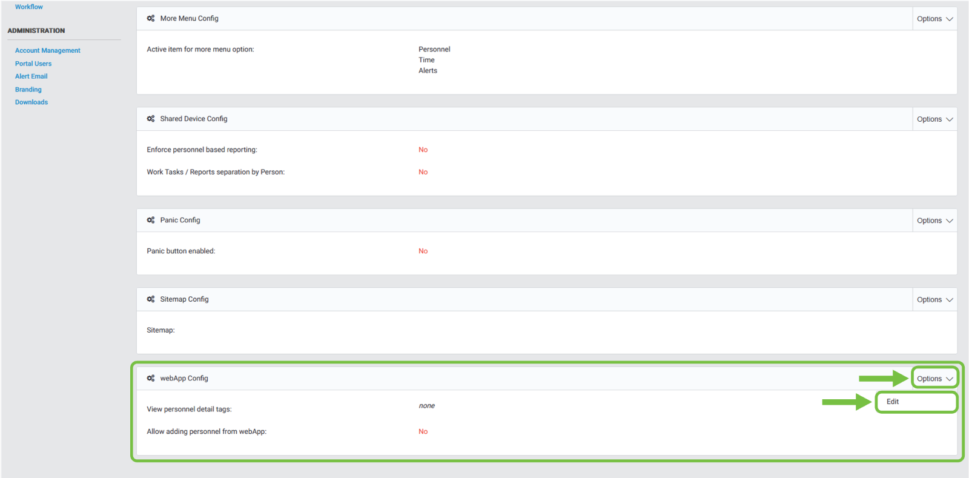The height and width of the screenshot is (478, 969).
Task: Open the Downloads section
Action: (31, 102)
